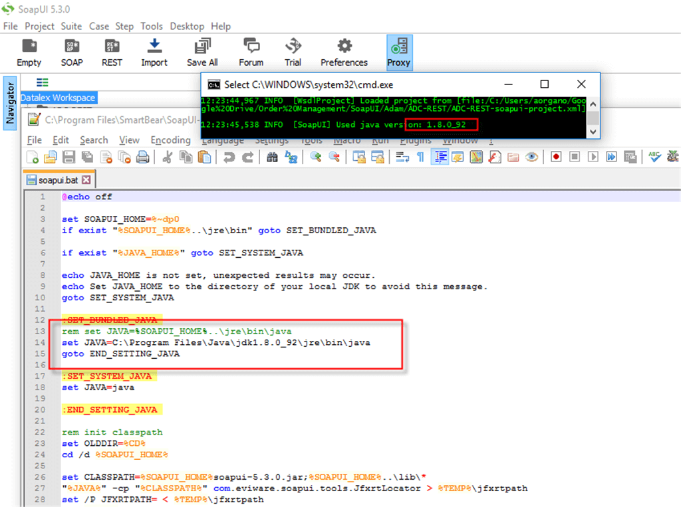Toggle the Proxy button

point(399,53)
